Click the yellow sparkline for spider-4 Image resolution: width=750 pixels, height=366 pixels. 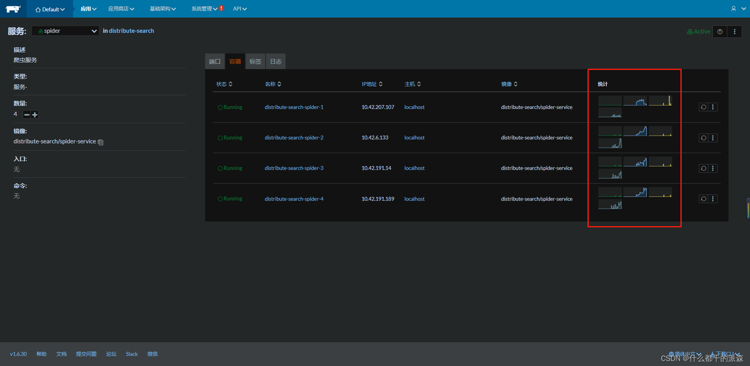coord(661,192)
